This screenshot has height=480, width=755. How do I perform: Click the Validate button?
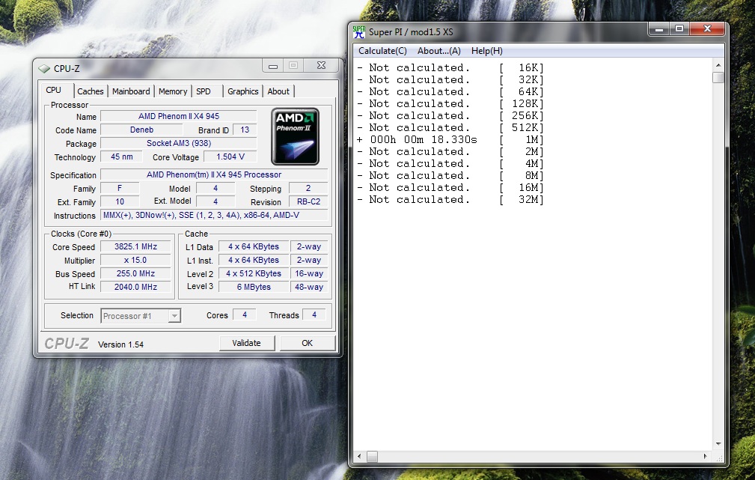coord(246,343)
